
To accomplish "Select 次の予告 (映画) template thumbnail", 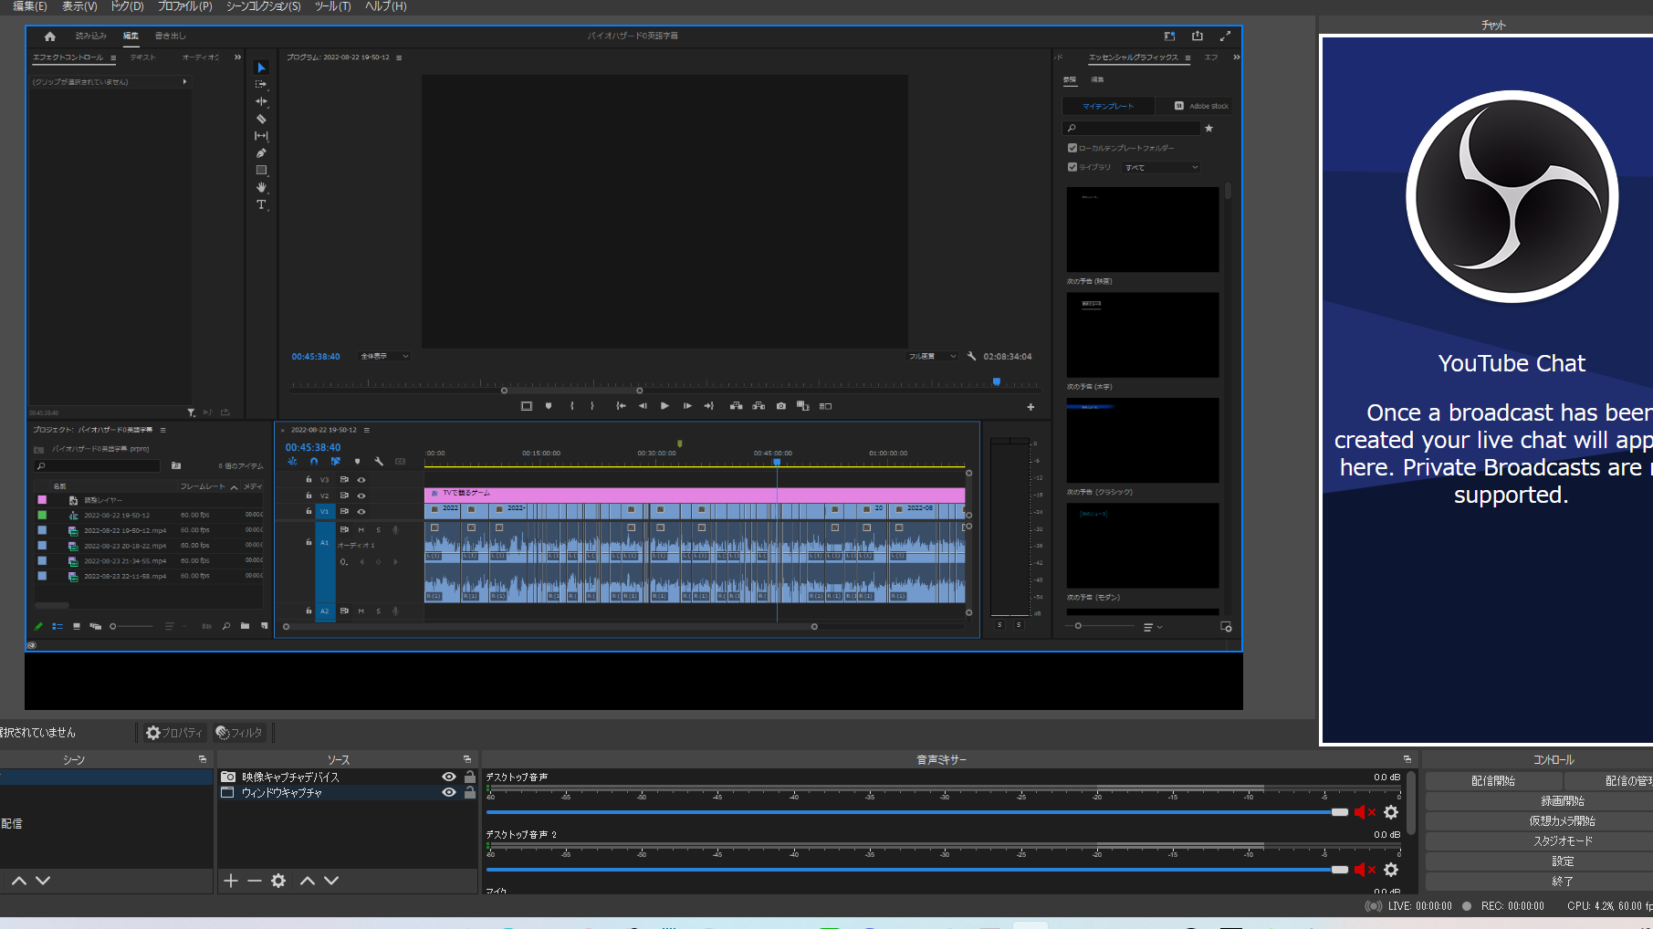I will point(1143,230).
